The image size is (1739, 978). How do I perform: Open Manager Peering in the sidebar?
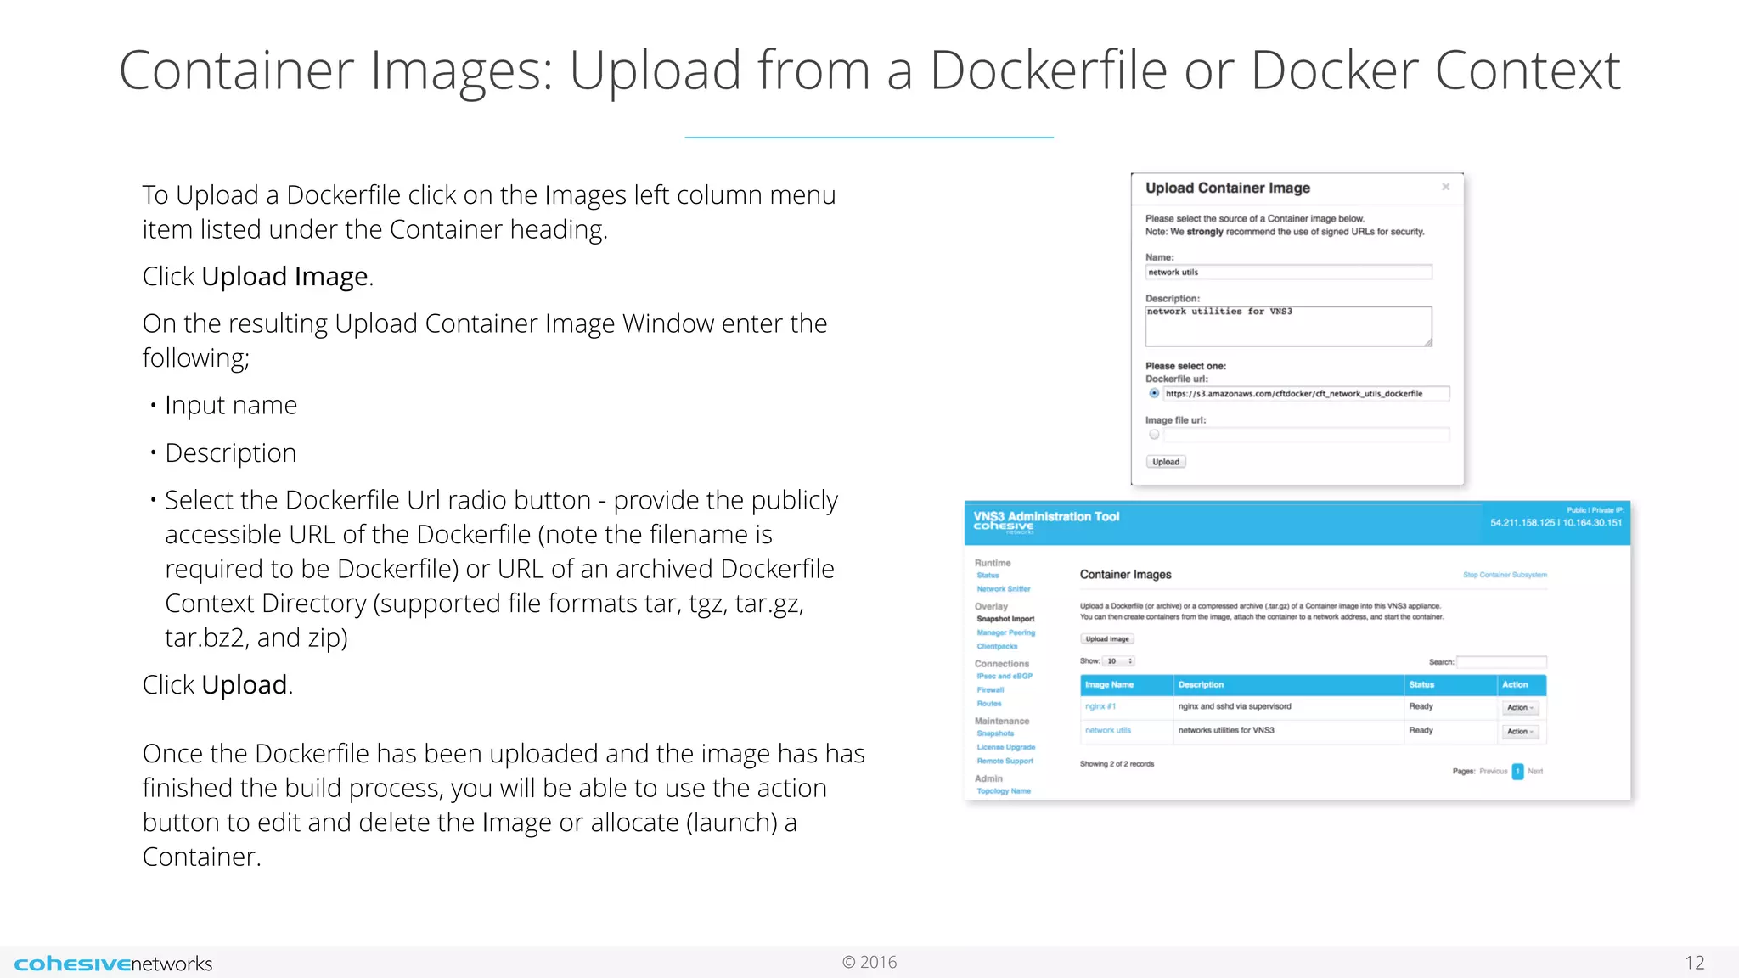point(1006,632)
